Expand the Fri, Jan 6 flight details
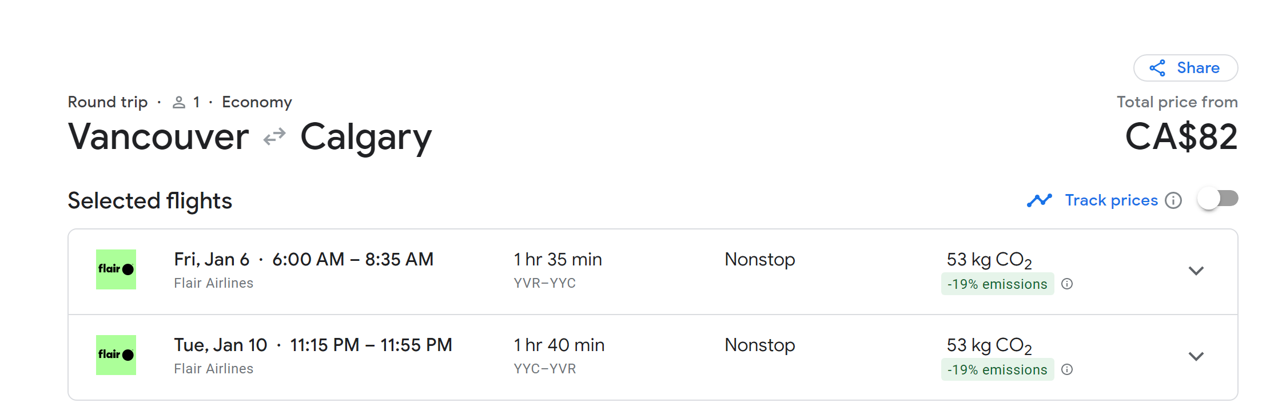 pyautogui.click(x=1196, y=271)
